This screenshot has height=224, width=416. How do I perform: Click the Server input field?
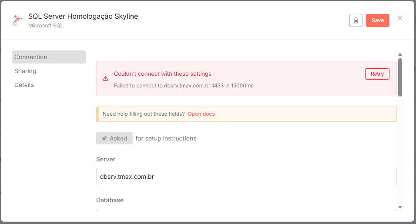click(x=246, y=177)
